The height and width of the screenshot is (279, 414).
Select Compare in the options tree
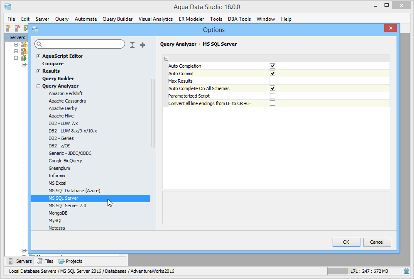53,64
